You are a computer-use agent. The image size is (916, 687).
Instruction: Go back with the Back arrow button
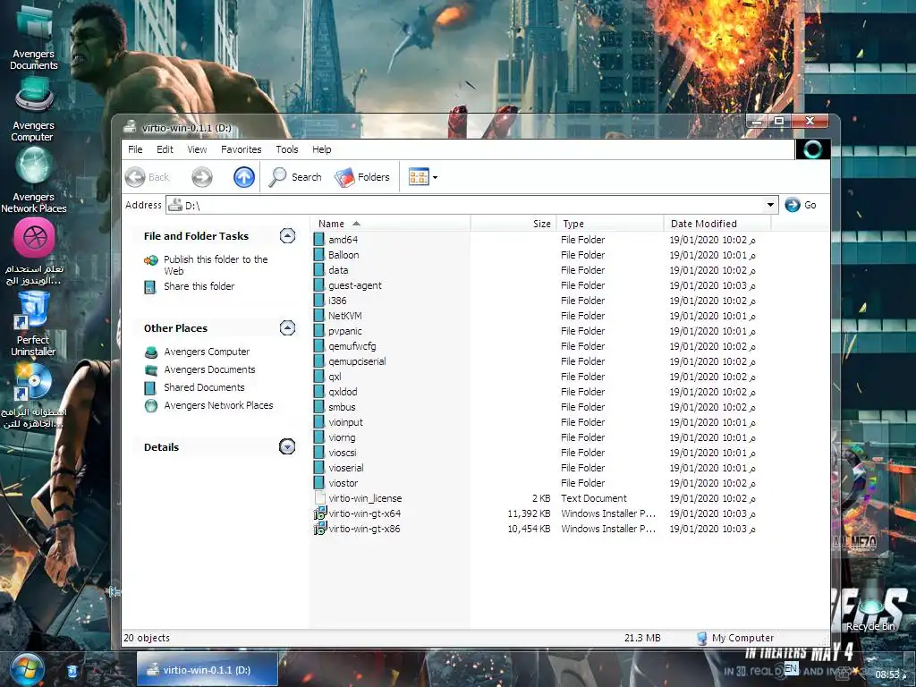click(148, 177)
